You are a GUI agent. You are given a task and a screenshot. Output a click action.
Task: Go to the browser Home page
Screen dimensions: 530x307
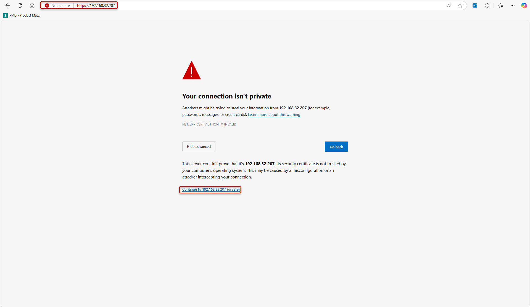[x=32, y=6]
